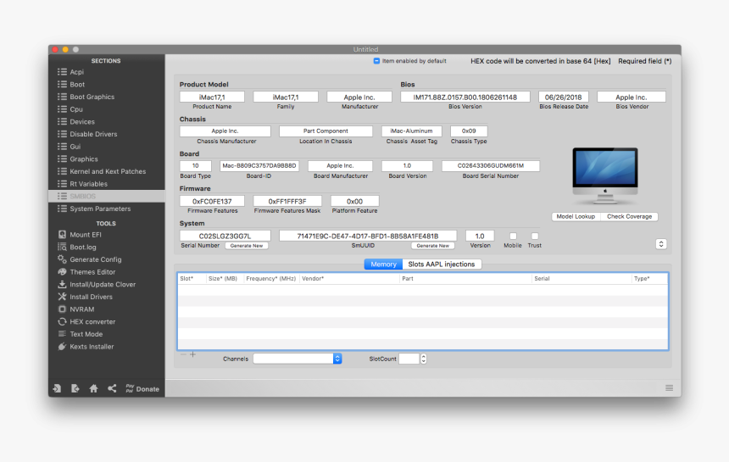The width and height of the screenshot is (729, 462).
Task: Click the Serial Number input field
Action: (225, 237)
